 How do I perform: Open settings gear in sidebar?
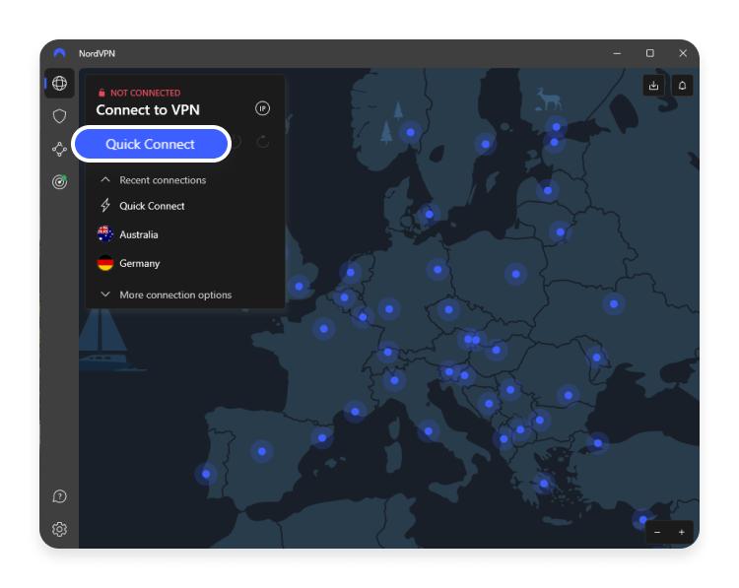click(59, 529)
